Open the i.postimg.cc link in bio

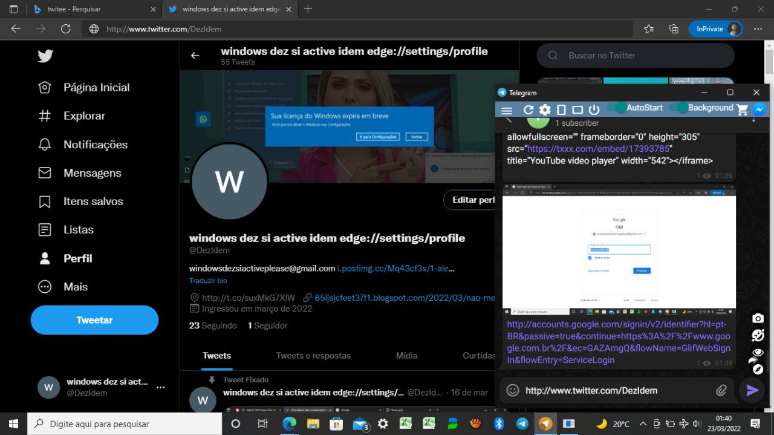pos(395,269)
